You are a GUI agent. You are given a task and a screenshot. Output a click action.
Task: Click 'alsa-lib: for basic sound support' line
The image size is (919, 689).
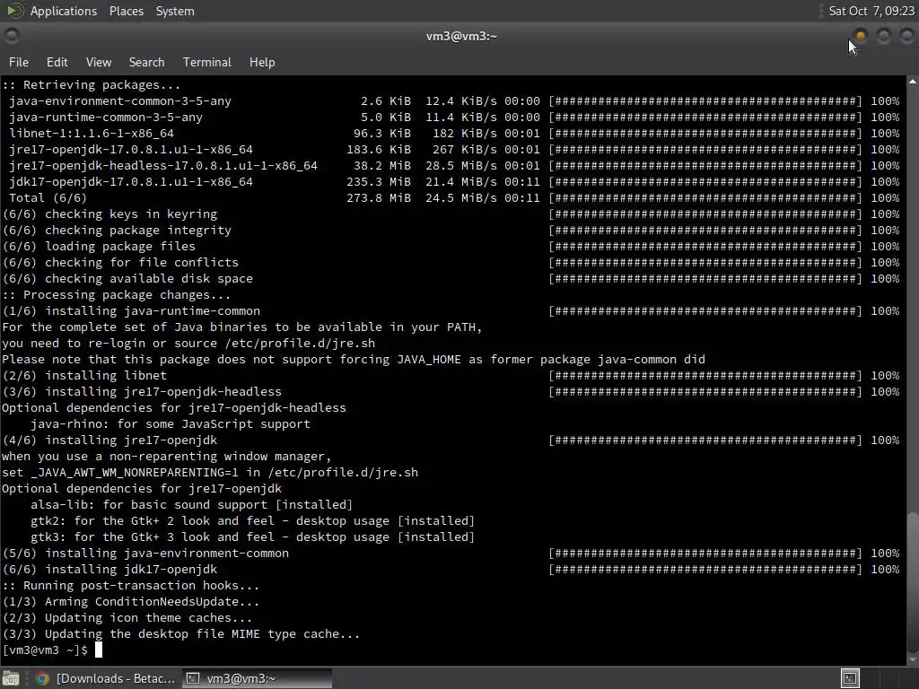(192, 504)
